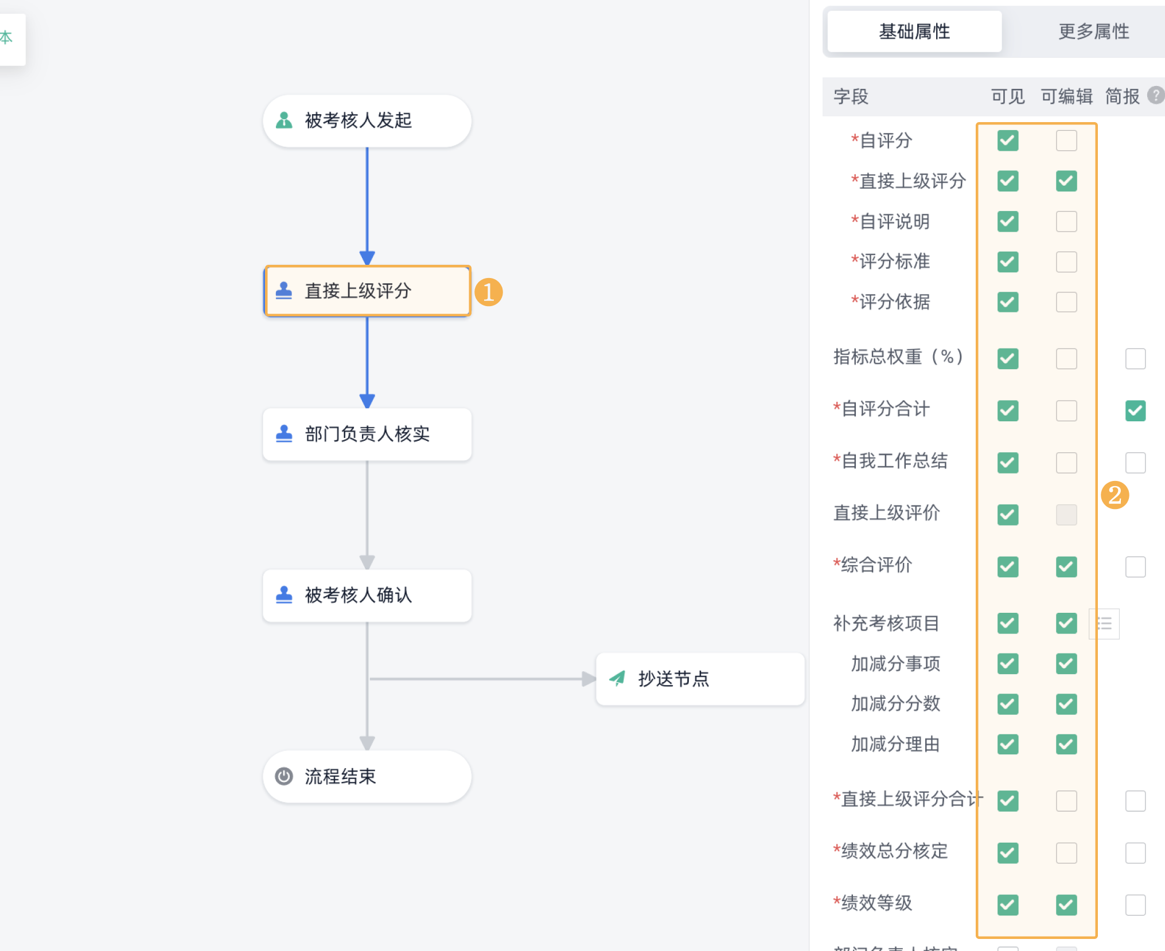The image size is (1165, 951).
Task: Click the person icon on 被考核人发起 node
Action: click(284, 120)
